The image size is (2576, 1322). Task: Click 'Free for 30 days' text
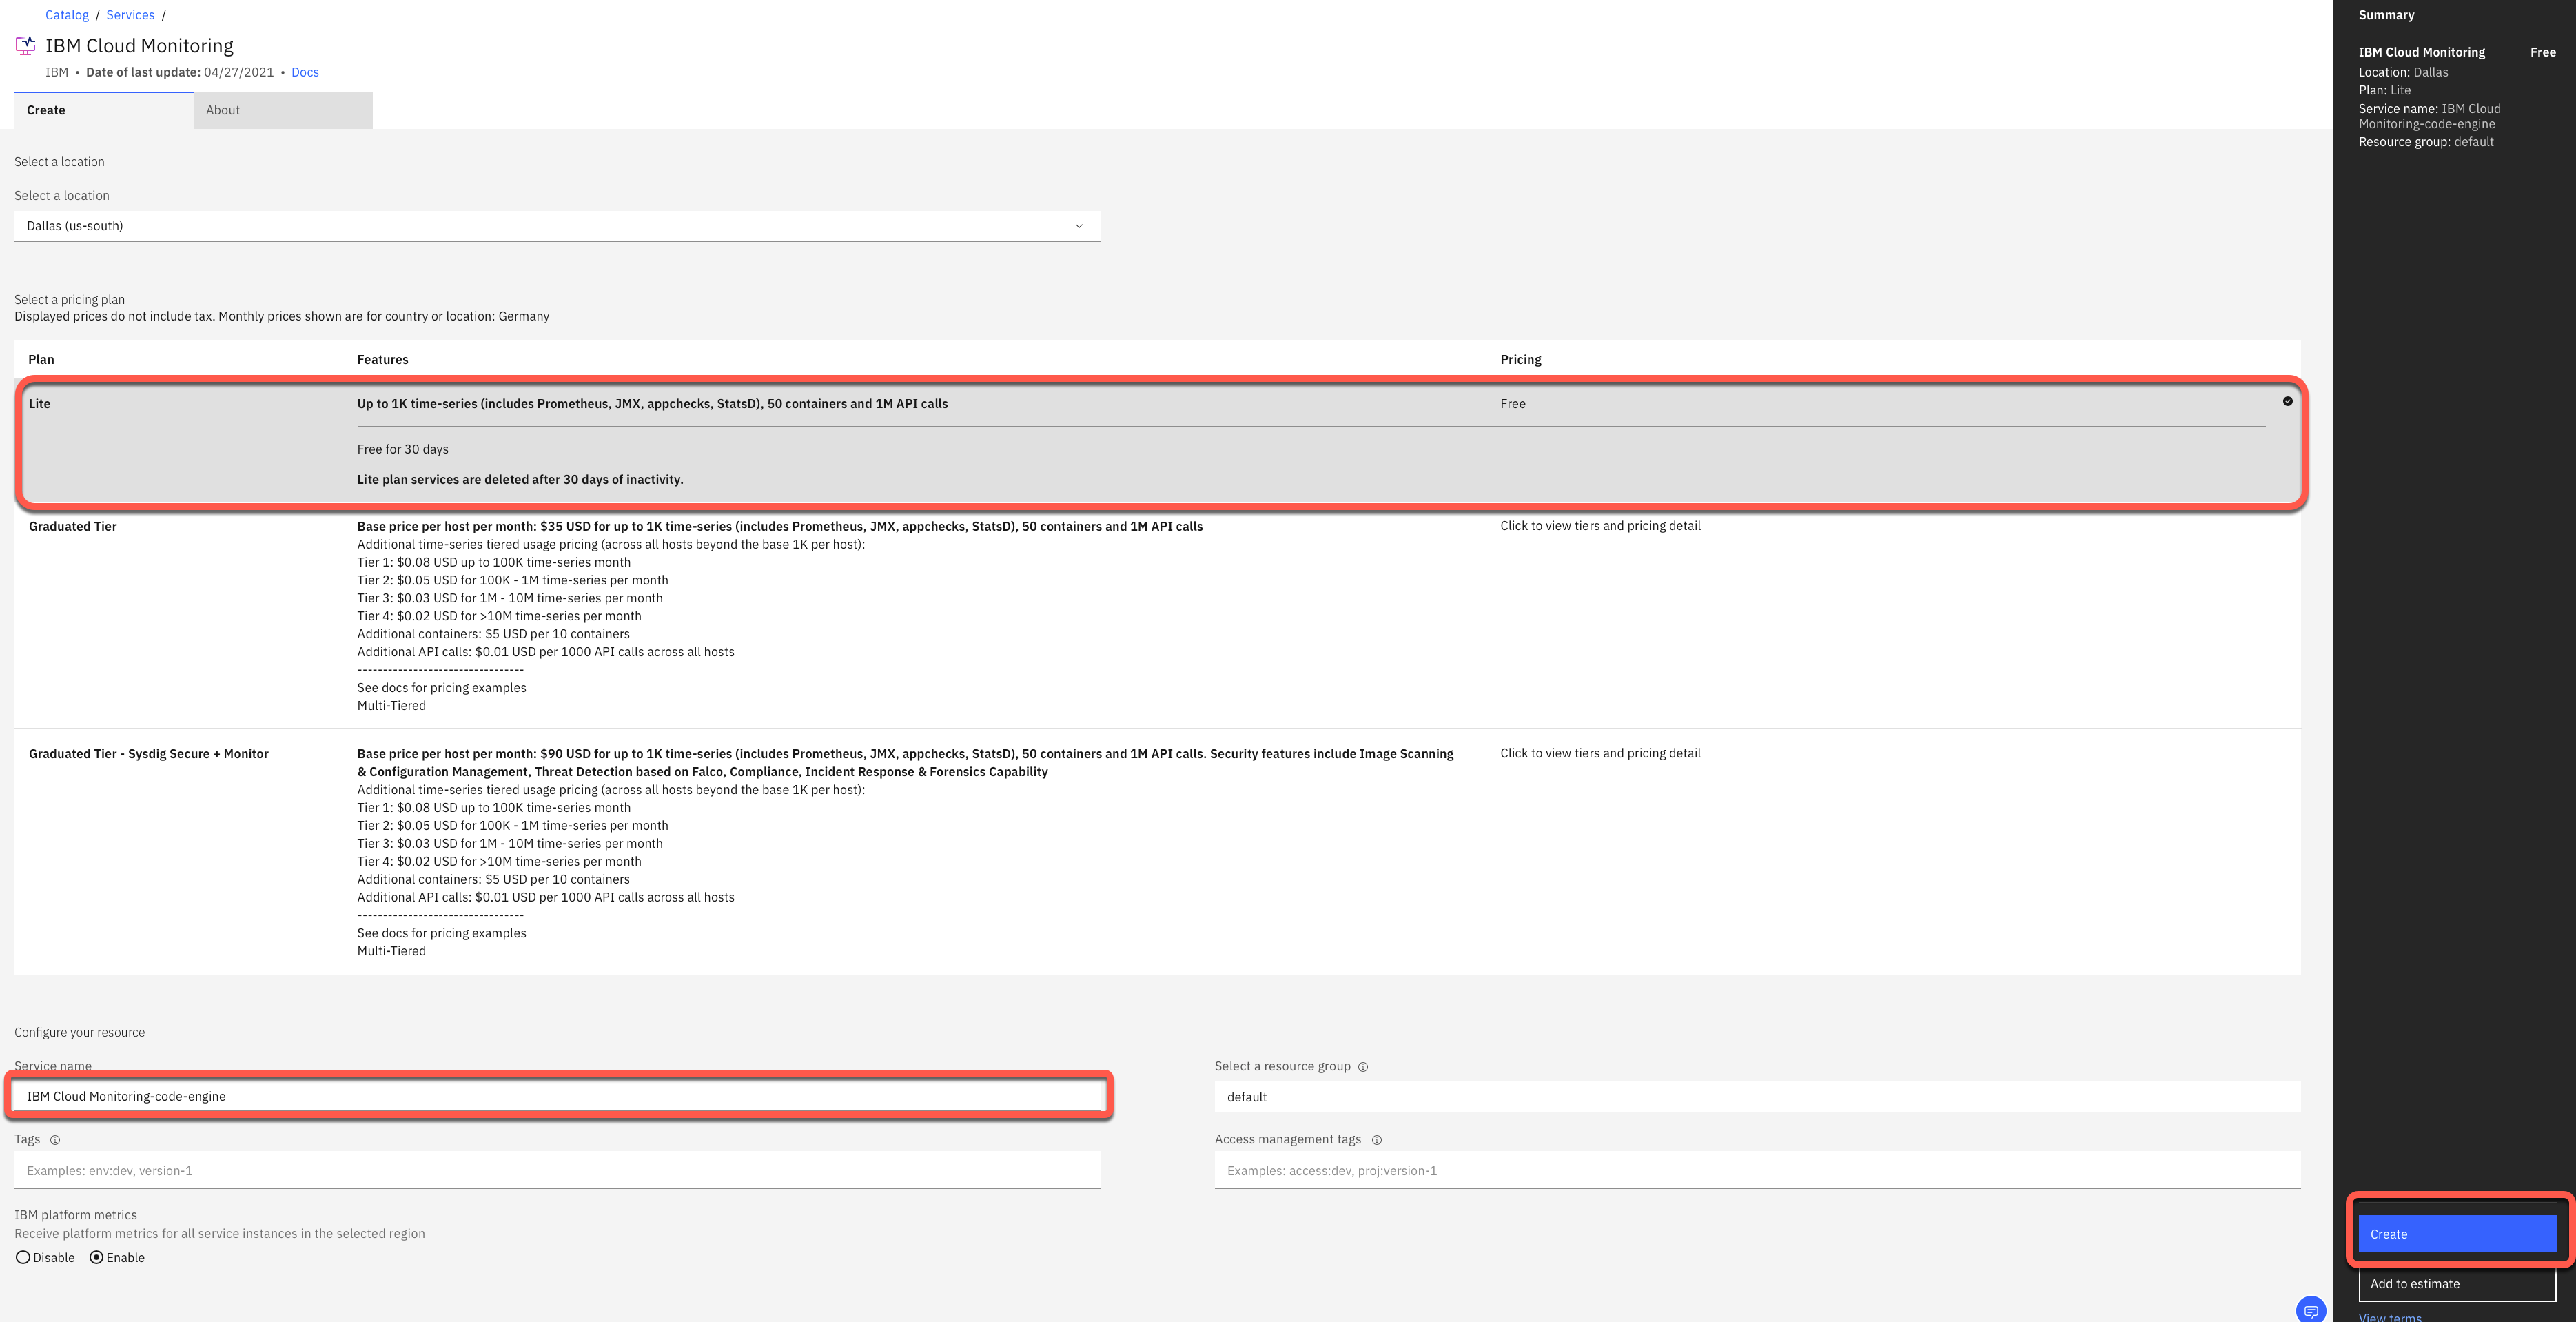403,449
